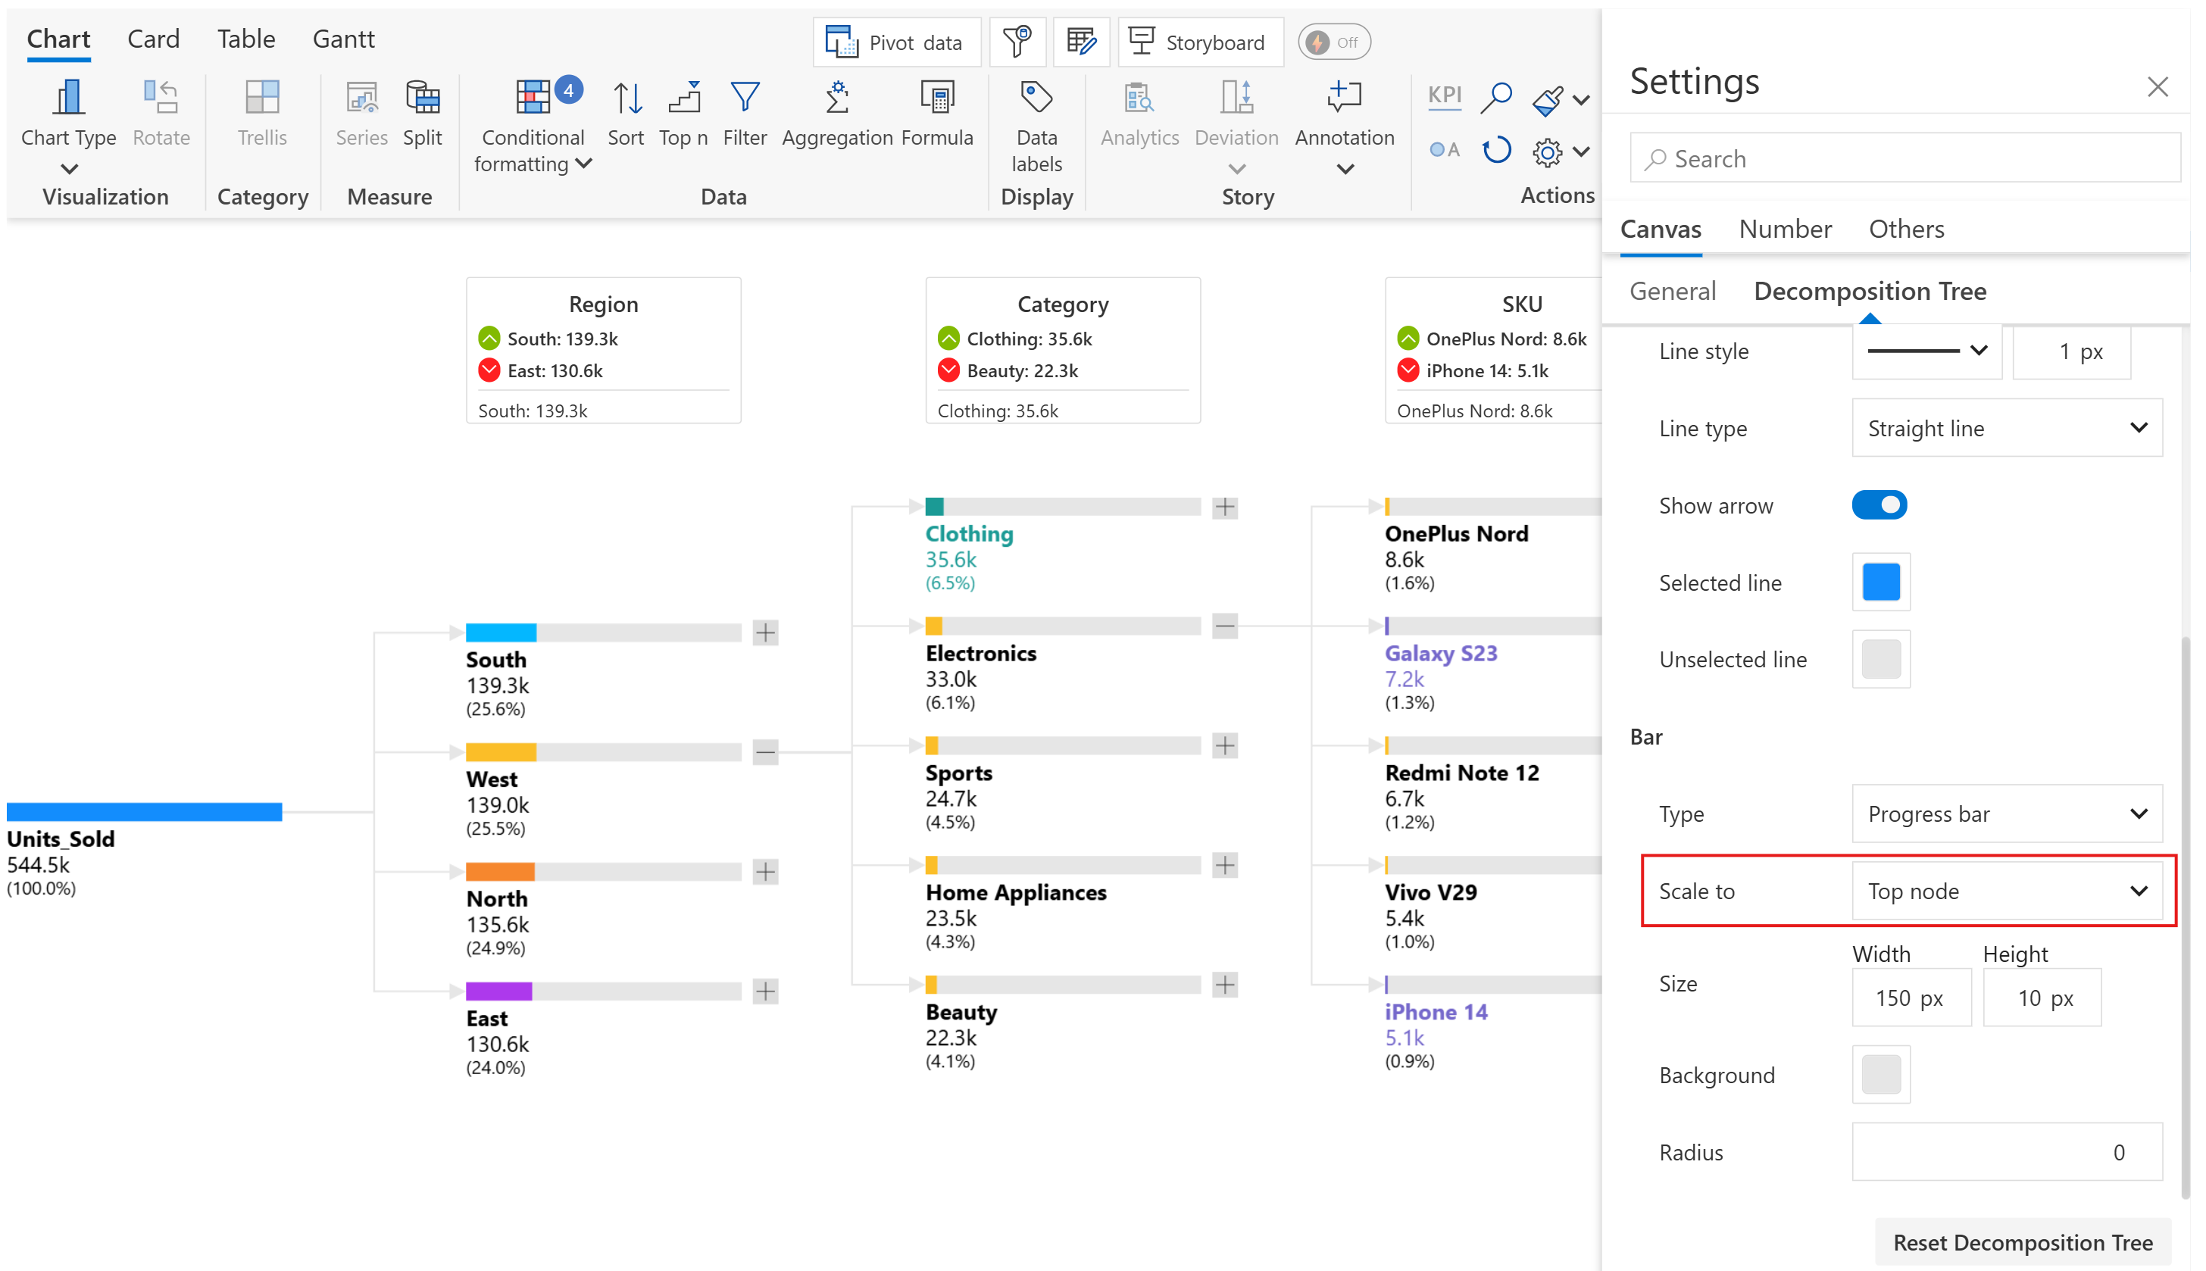Open the Scale to dropdown
2206x1271 pixels.
2006,892
